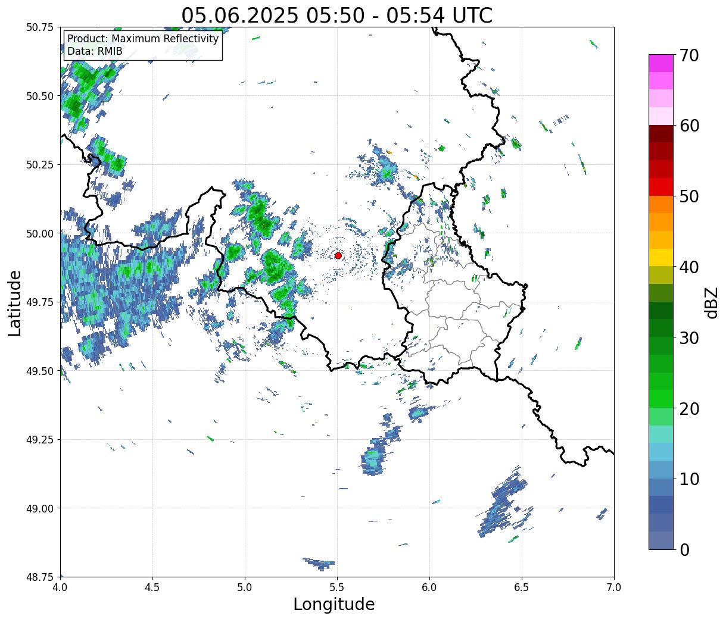726x619 pixels.
Task: Click the orange colorbar segment below 50
Action: pos(660,204)
